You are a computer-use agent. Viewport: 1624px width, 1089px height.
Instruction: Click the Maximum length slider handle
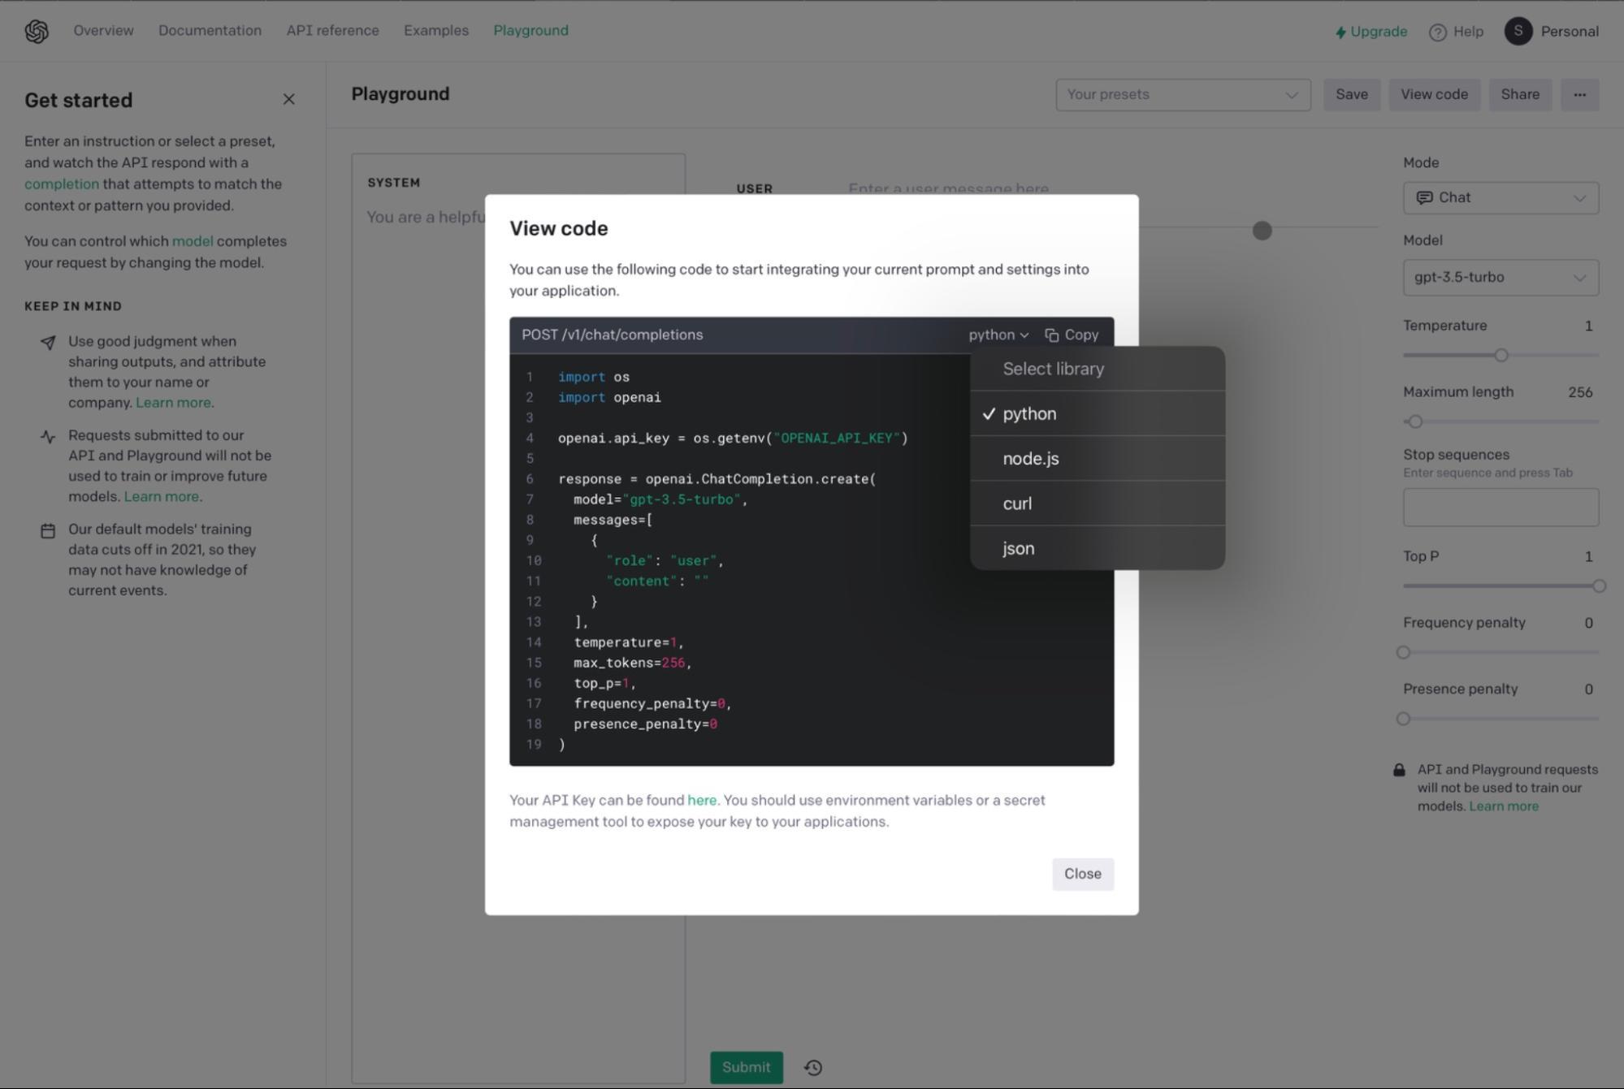(1415, 421)
